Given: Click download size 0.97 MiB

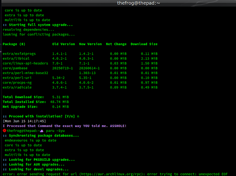Looking at the screenshot, I should (x=149, y=83).
